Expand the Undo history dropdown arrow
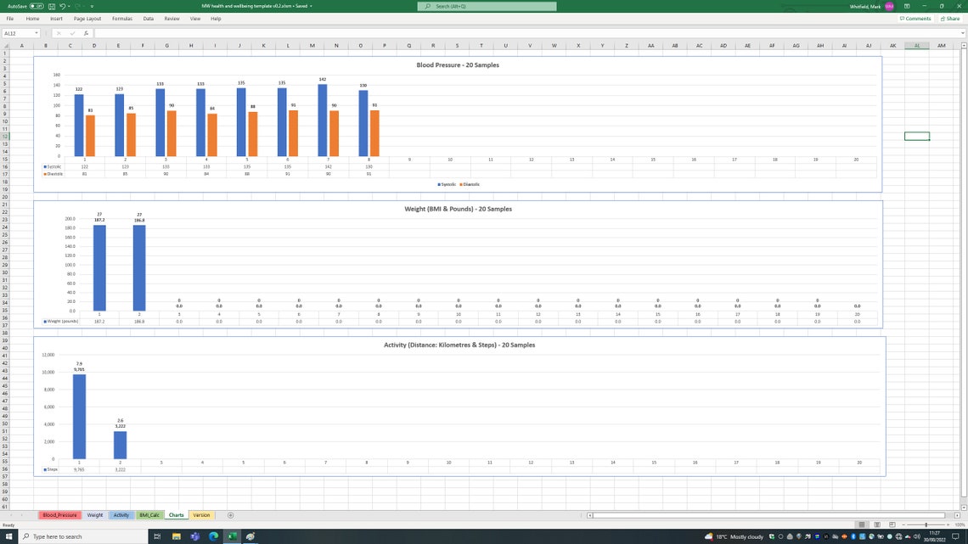This screenshot has width=968, height=544. [x=69, y=6]
